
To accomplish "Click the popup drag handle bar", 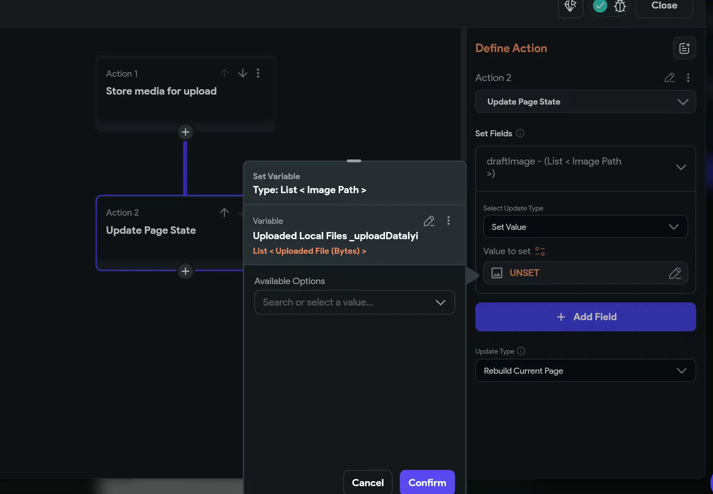I will pyautogui.click(x=354, y=161).
